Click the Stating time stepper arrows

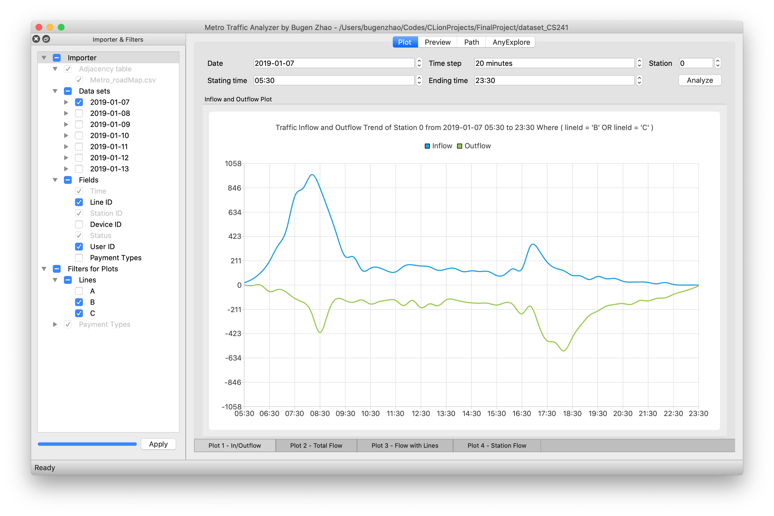click(x=419, y=81)
